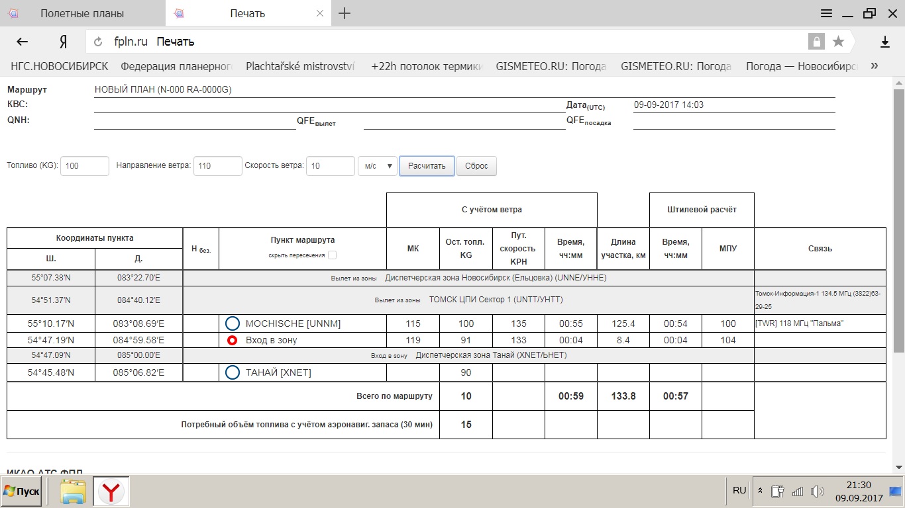Image resolution: width=905 pixels, height=508 pixels.
Task: Reload the page with the refresh icon
Action: tap(99, 42)
